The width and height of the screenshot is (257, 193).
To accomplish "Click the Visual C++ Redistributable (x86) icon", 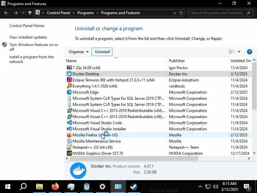I will point(69,116).
